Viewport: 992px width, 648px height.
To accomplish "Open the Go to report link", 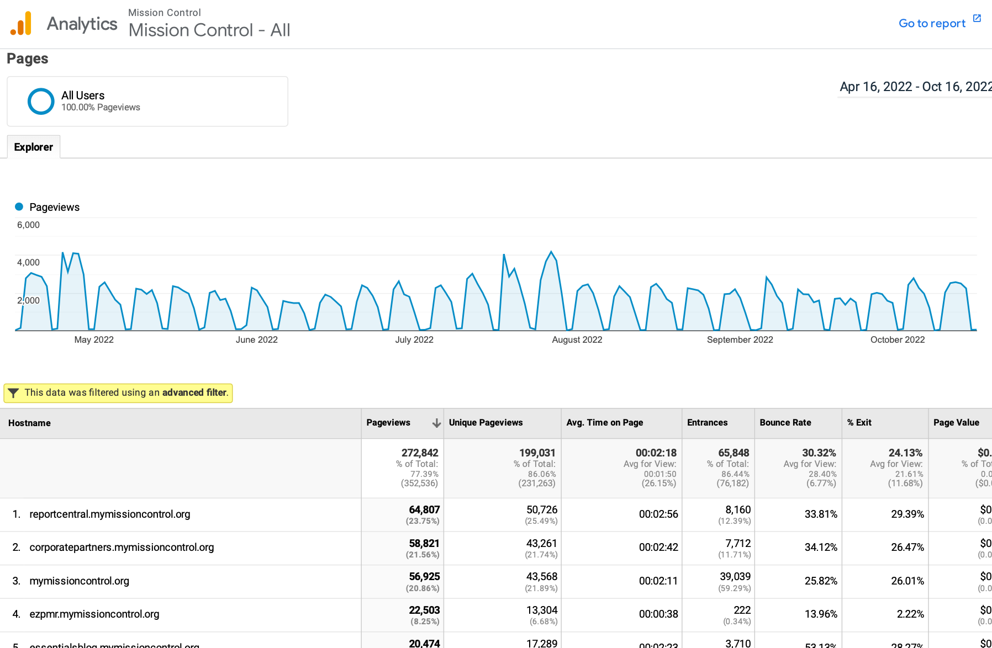I will tap(932, 23).
